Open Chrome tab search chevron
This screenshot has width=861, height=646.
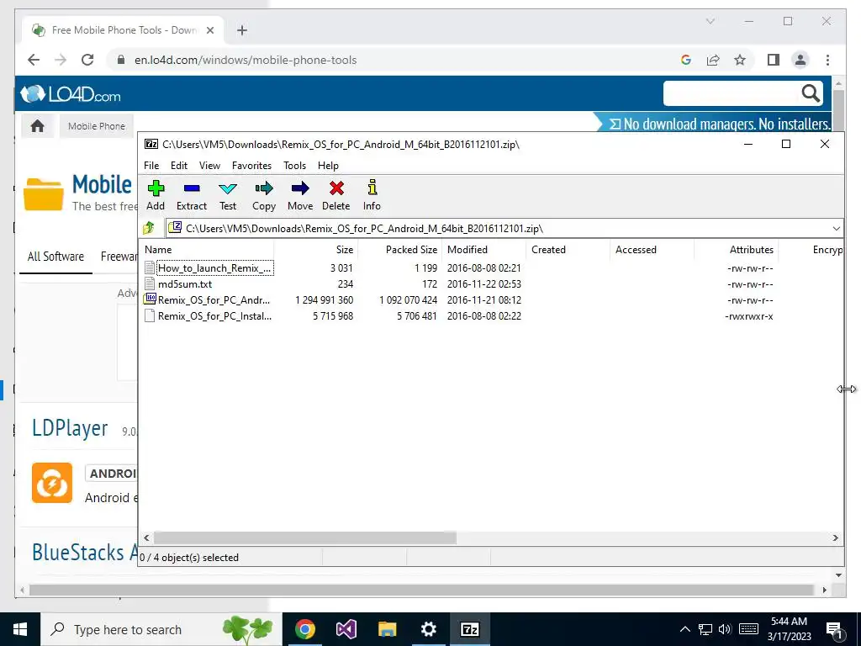click(710, 21)
